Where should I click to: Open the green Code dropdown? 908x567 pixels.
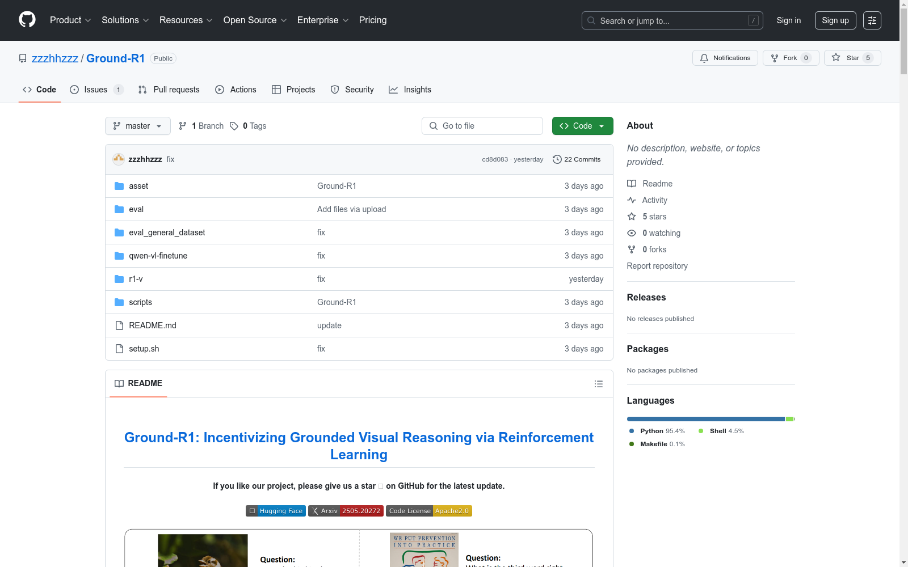(582, 126)
